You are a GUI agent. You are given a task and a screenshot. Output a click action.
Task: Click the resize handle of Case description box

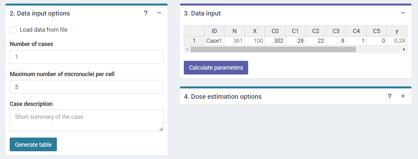click(161, 129)
